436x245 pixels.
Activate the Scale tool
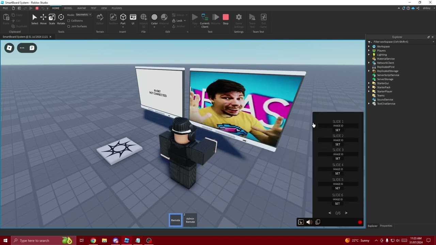coord(52,19)
